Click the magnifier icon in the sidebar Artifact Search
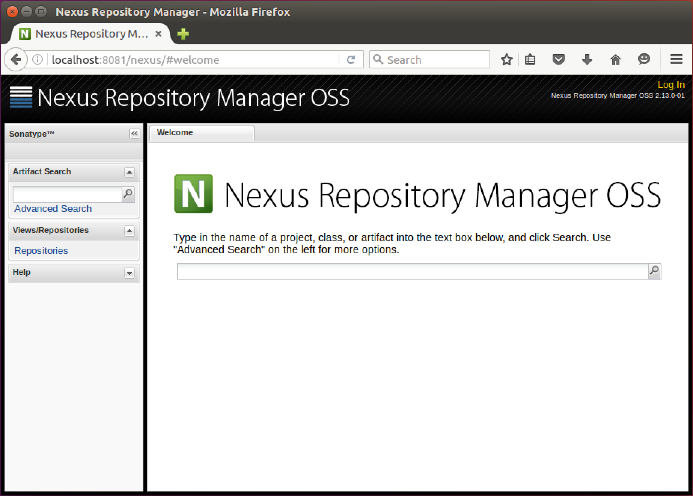This screenshot has height=496, width=693. tap(128, 194)
